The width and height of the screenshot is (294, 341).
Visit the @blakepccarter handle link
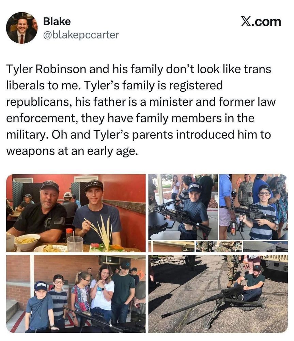point(81,35)
